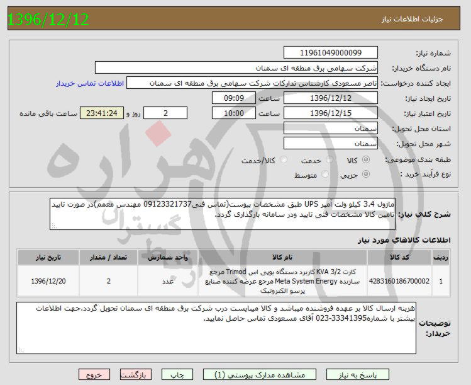
Task: Click the buyer organization name field
Action: [x=236, y=67]
